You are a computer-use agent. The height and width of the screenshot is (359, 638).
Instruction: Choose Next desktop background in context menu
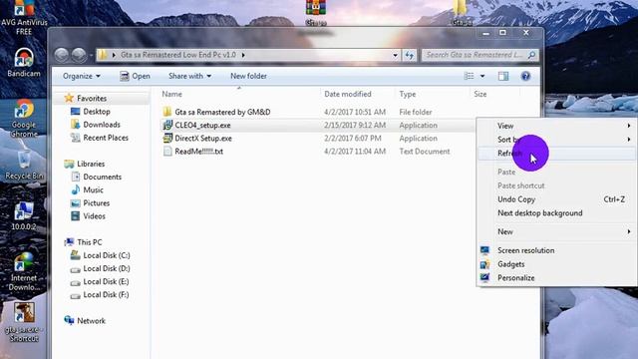pyautogui.click(x=556, y=213)
